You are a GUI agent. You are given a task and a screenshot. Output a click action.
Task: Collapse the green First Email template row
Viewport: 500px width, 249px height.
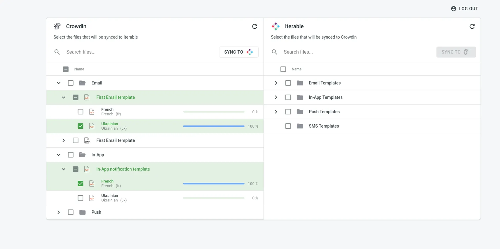click(64, 97)
